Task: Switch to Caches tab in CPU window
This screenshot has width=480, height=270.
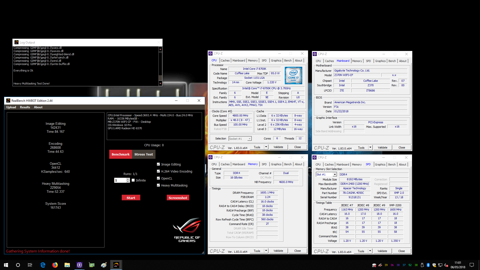Action: [x=225, y=60]
